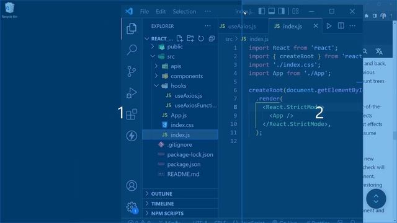Create a new folder in Explorer

190,38
